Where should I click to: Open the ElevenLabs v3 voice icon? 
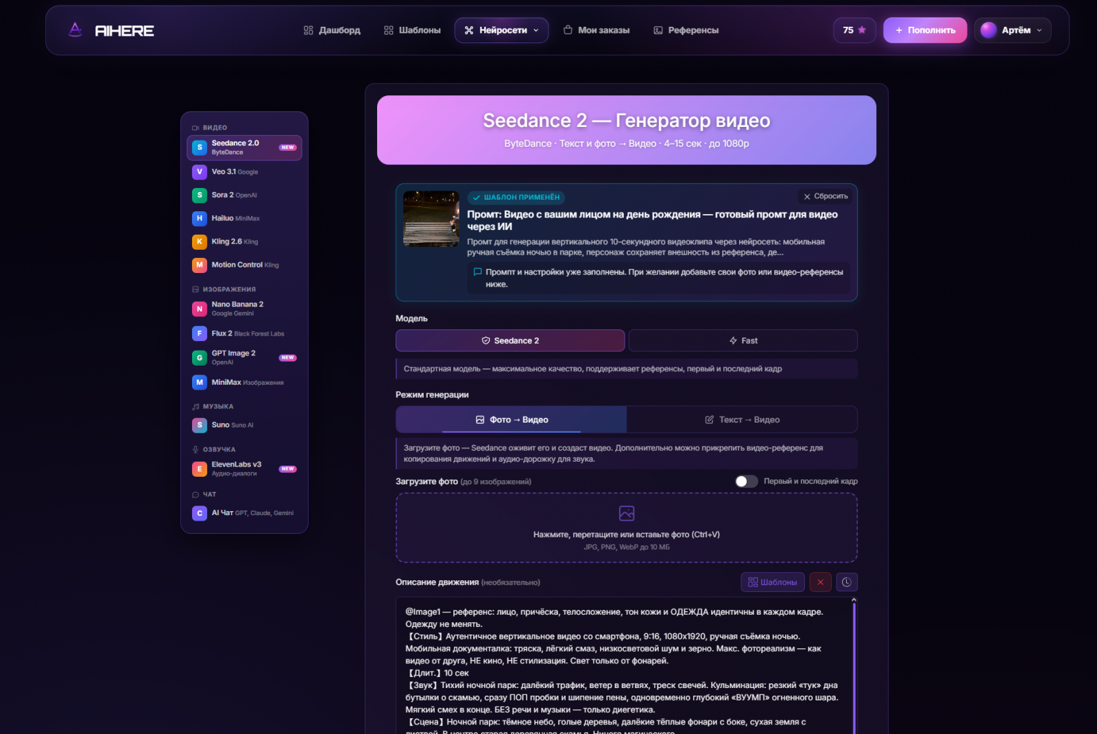200,469
